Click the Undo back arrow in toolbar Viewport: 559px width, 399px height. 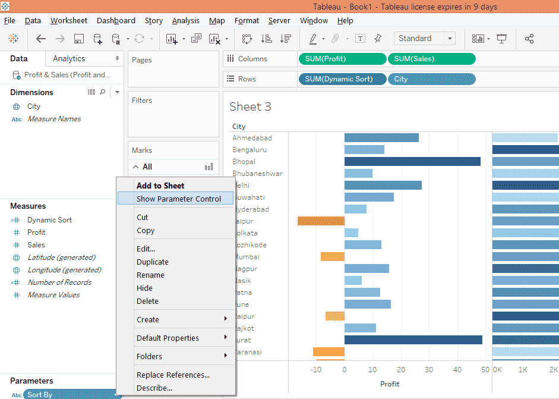coord(41,39)
